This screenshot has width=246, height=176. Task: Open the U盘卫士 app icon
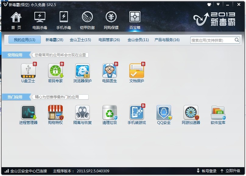[x=28, y=71]
